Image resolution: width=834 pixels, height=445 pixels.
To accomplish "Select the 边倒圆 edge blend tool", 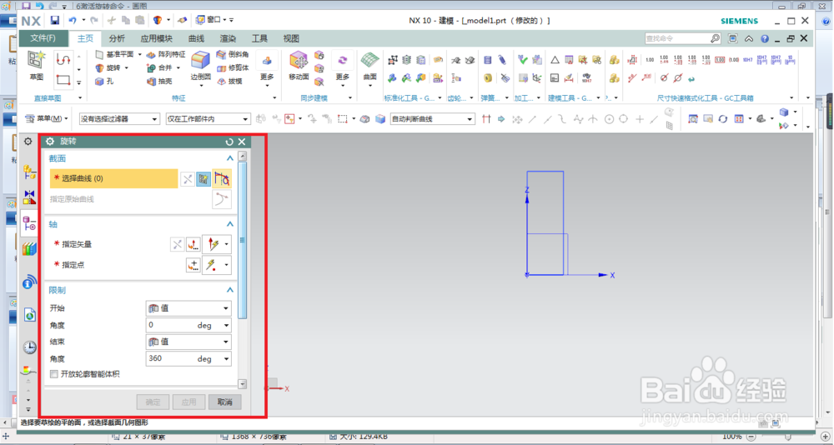I will [x=200, y=65].
